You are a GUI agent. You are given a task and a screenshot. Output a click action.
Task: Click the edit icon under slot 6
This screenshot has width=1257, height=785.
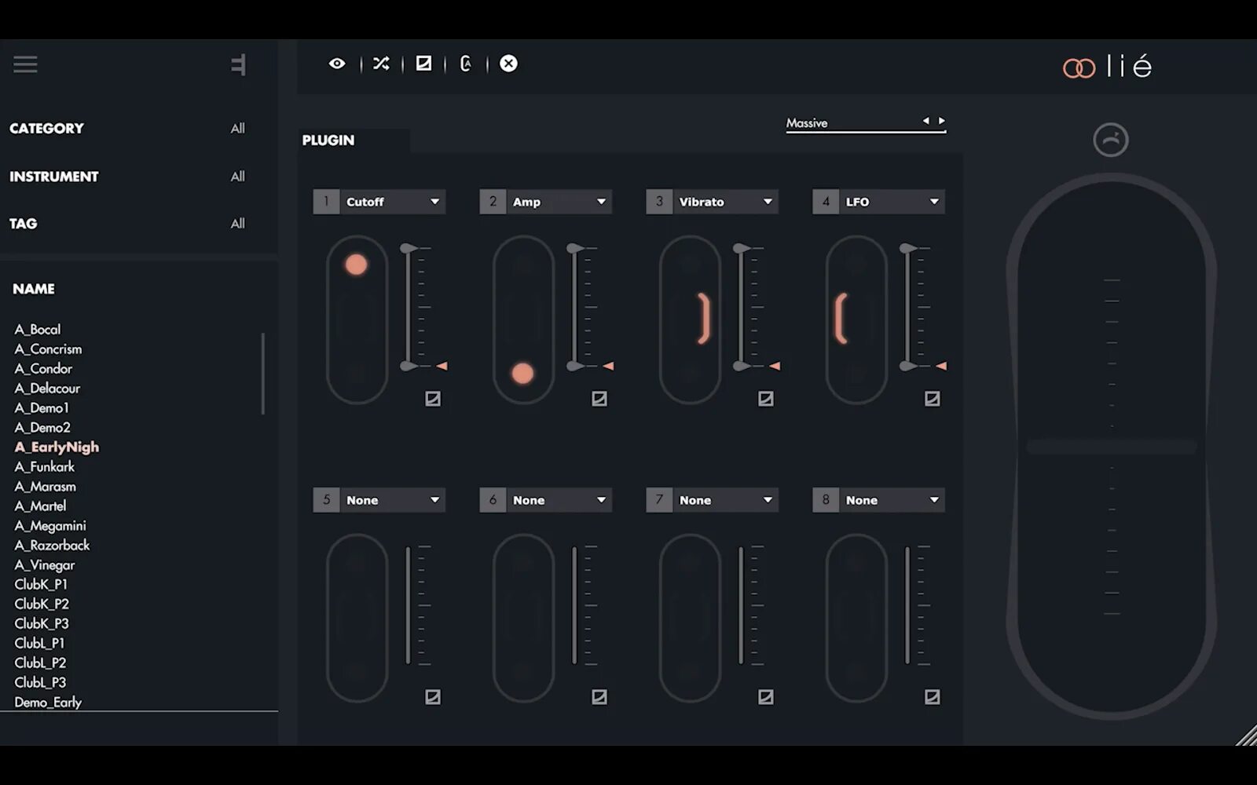coord(599,697)
